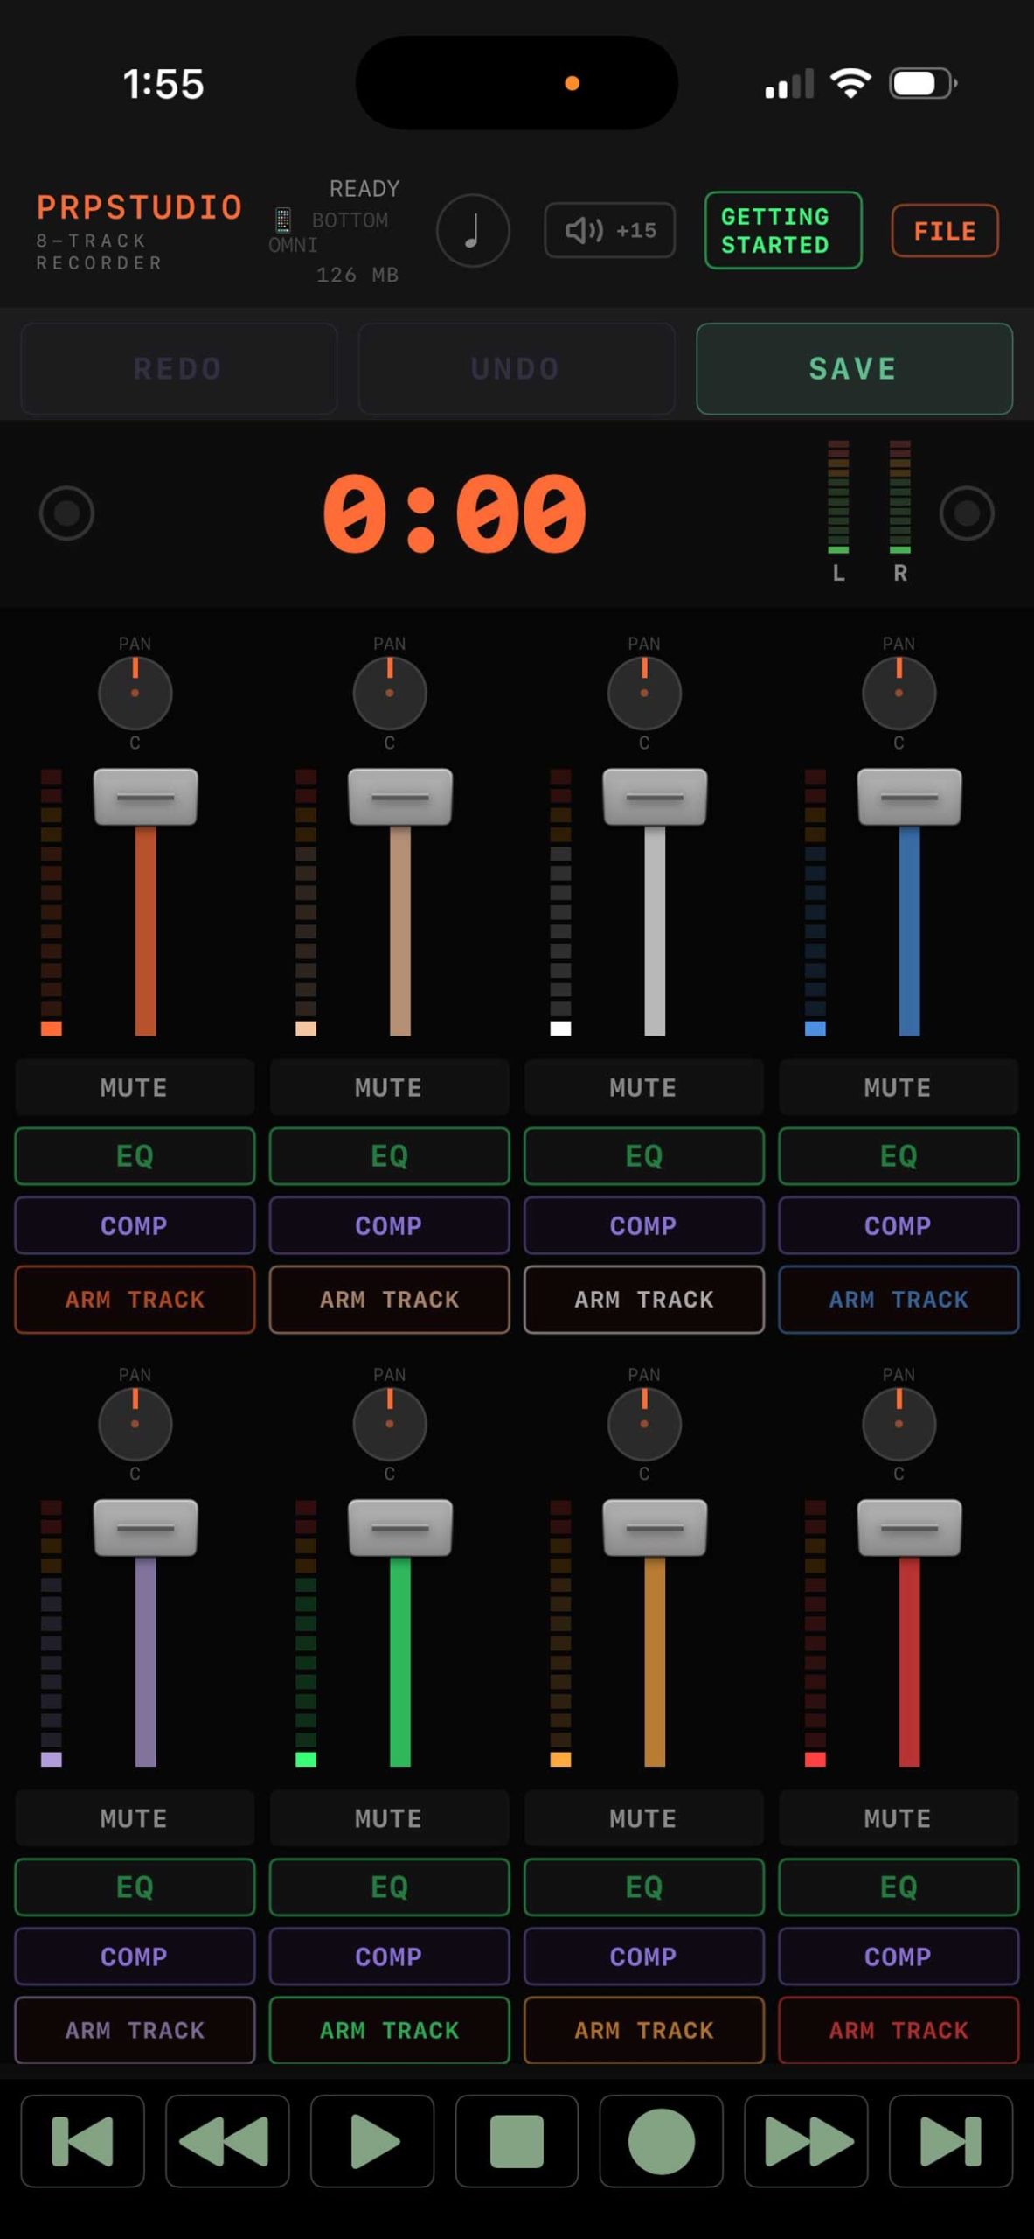Tap the fast-forward transport button

[806, 2141]
